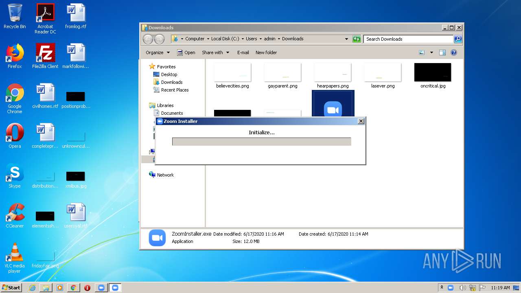Open media player taskbar icon

(60, 288)
